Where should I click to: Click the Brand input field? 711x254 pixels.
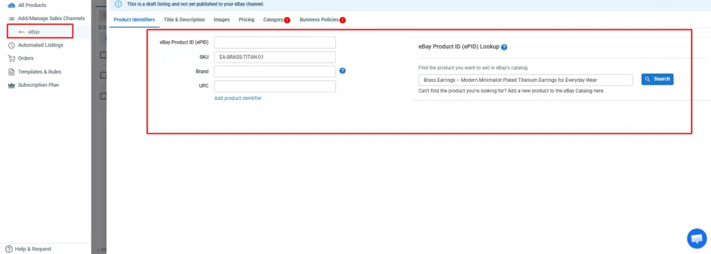tap(275, 71)
